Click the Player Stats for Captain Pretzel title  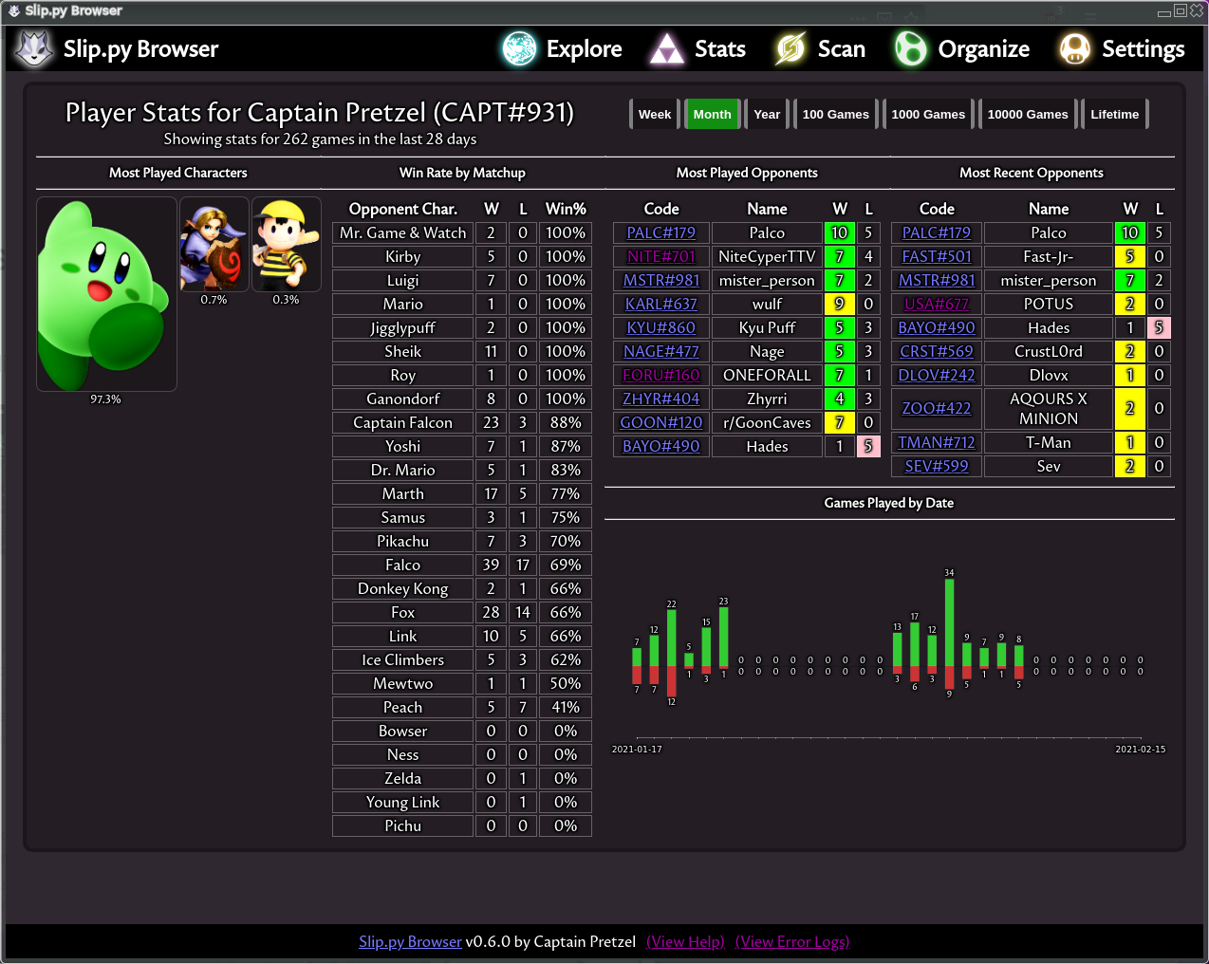pyautogui.click(x=320, y=112)
